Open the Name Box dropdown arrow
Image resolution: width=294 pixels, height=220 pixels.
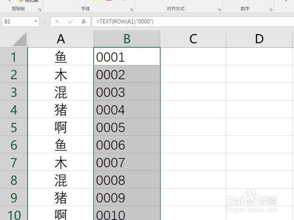click(36, 21)
